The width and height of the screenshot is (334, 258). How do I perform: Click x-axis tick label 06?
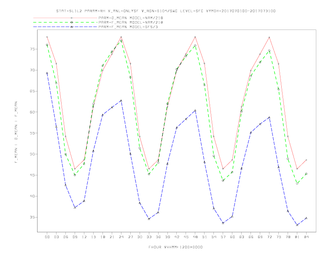(x=66, y=237)
